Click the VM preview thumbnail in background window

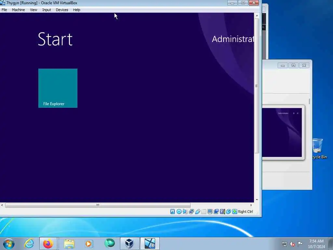[282, 132]
